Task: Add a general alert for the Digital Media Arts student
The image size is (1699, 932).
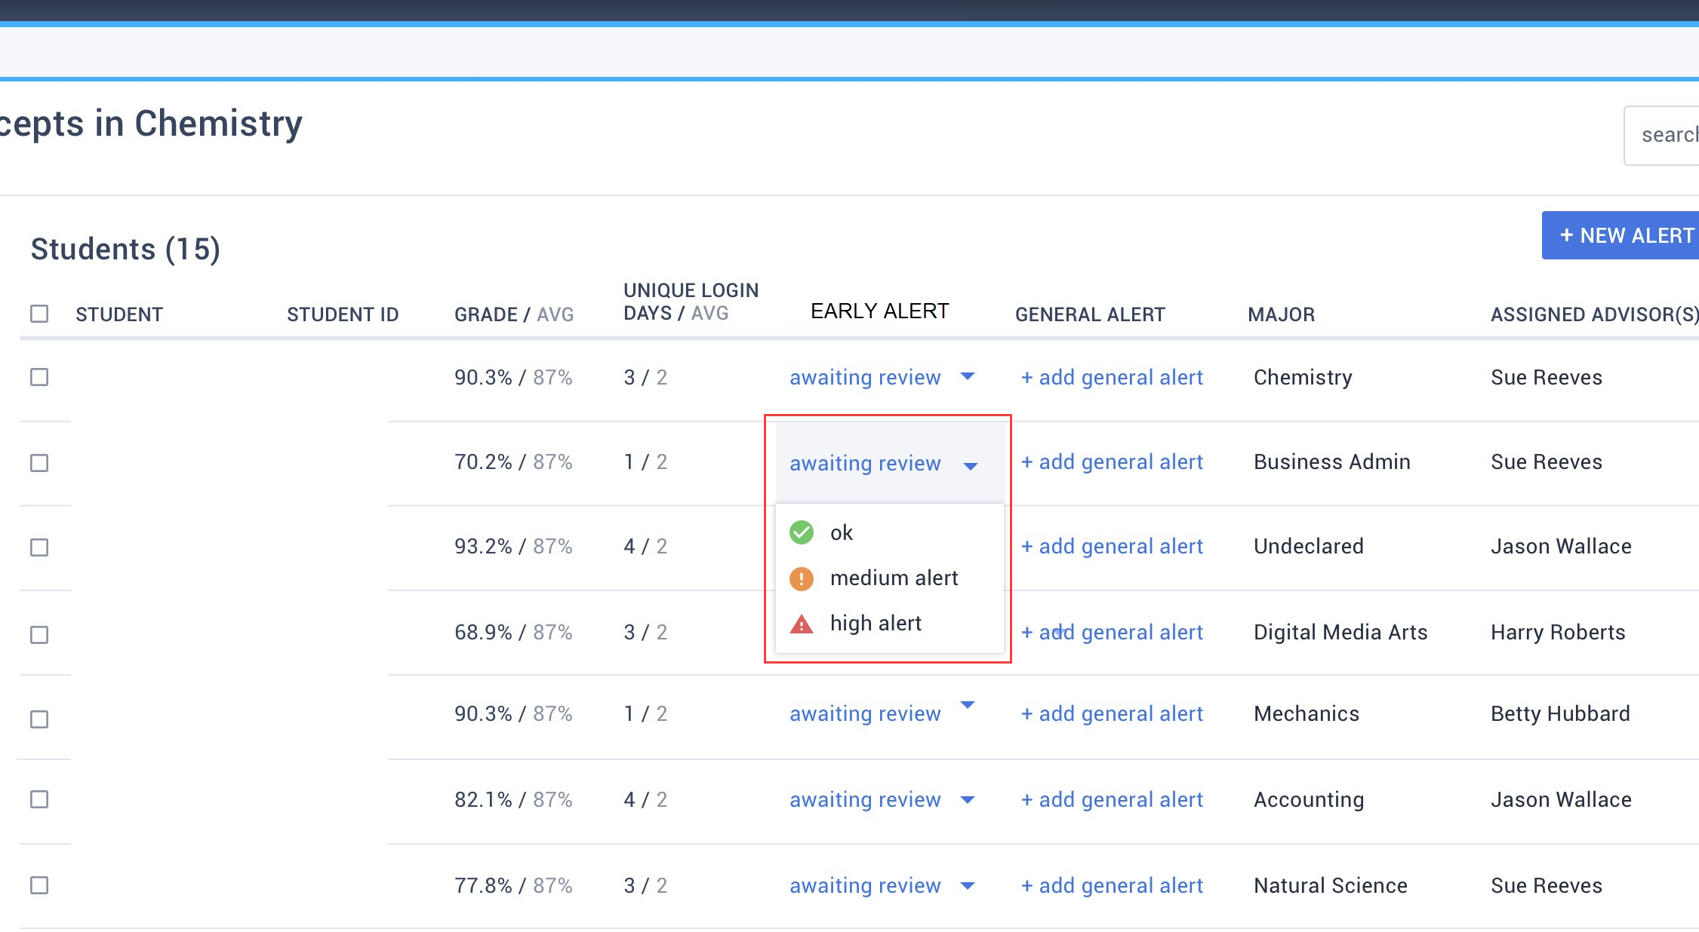Action: [1112, 632]
